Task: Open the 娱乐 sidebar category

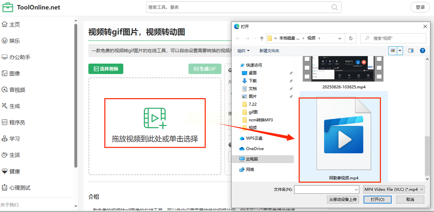Action: (11, 41)
